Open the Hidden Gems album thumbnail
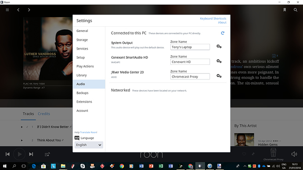303x170 pixels. point(244,139)
